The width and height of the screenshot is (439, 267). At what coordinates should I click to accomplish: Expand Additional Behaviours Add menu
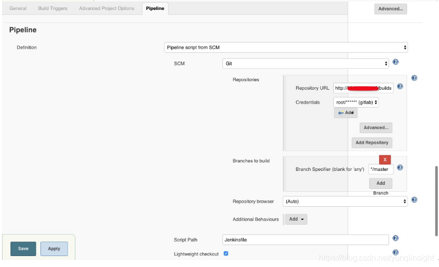pos(296,219)
